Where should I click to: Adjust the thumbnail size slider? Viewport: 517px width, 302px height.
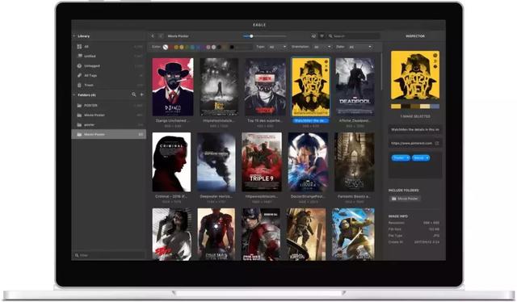pos(264,36)
